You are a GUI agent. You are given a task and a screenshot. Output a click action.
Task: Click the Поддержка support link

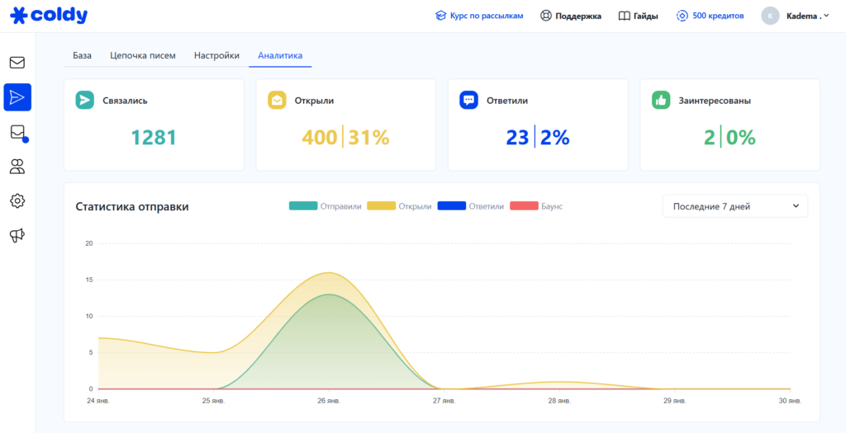(x=571, y=16)
